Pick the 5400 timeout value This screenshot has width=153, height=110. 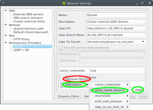pos(138,90)
